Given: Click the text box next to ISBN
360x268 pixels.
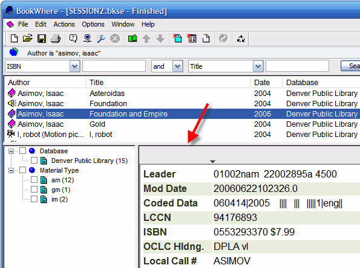Looking at the screenshot, I should (114, 66).
